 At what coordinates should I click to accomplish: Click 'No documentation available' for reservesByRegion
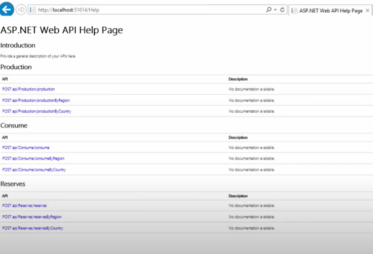[x=252, y=217]
